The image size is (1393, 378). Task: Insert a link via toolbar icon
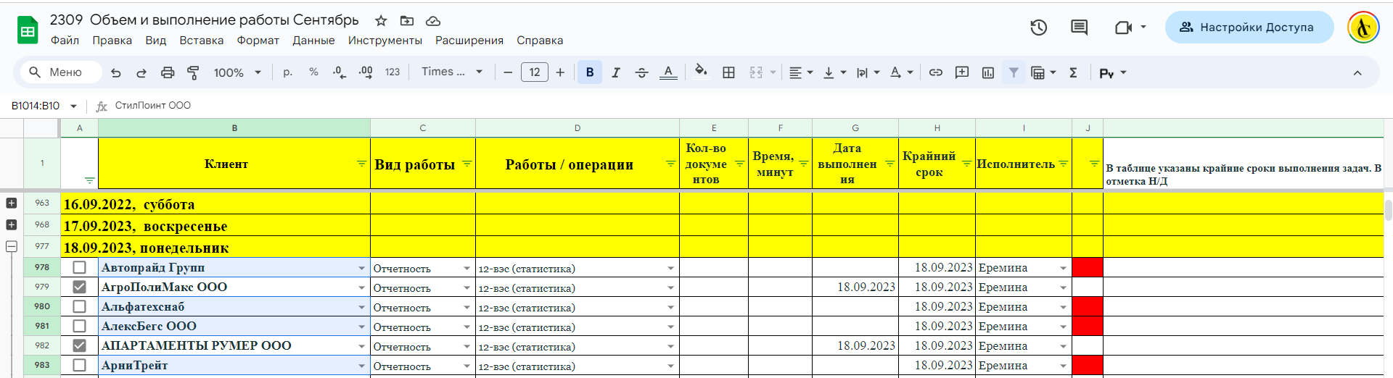pos(936,72)
